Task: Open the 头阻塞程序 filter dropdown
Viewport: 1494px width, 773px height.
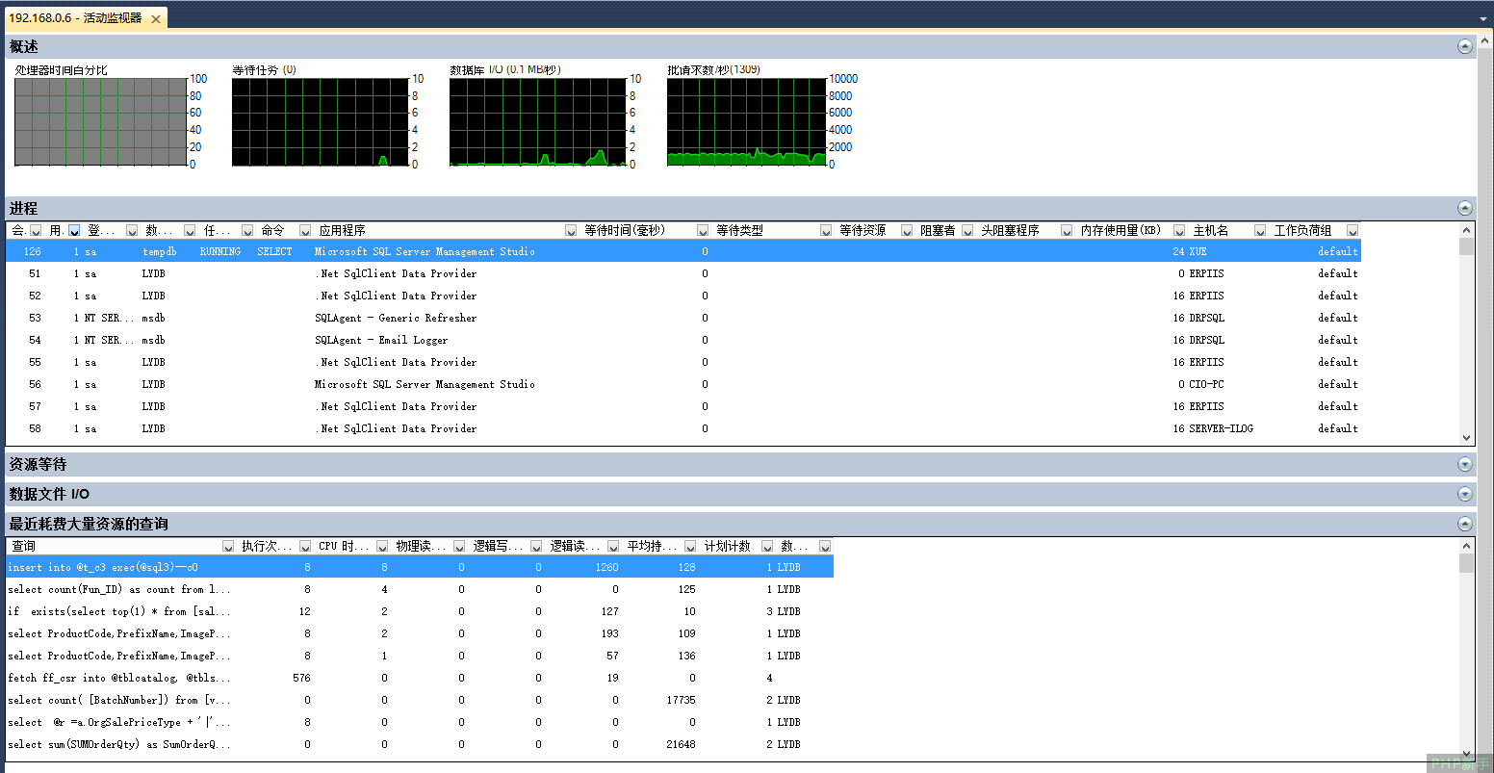Action: 1067,231
